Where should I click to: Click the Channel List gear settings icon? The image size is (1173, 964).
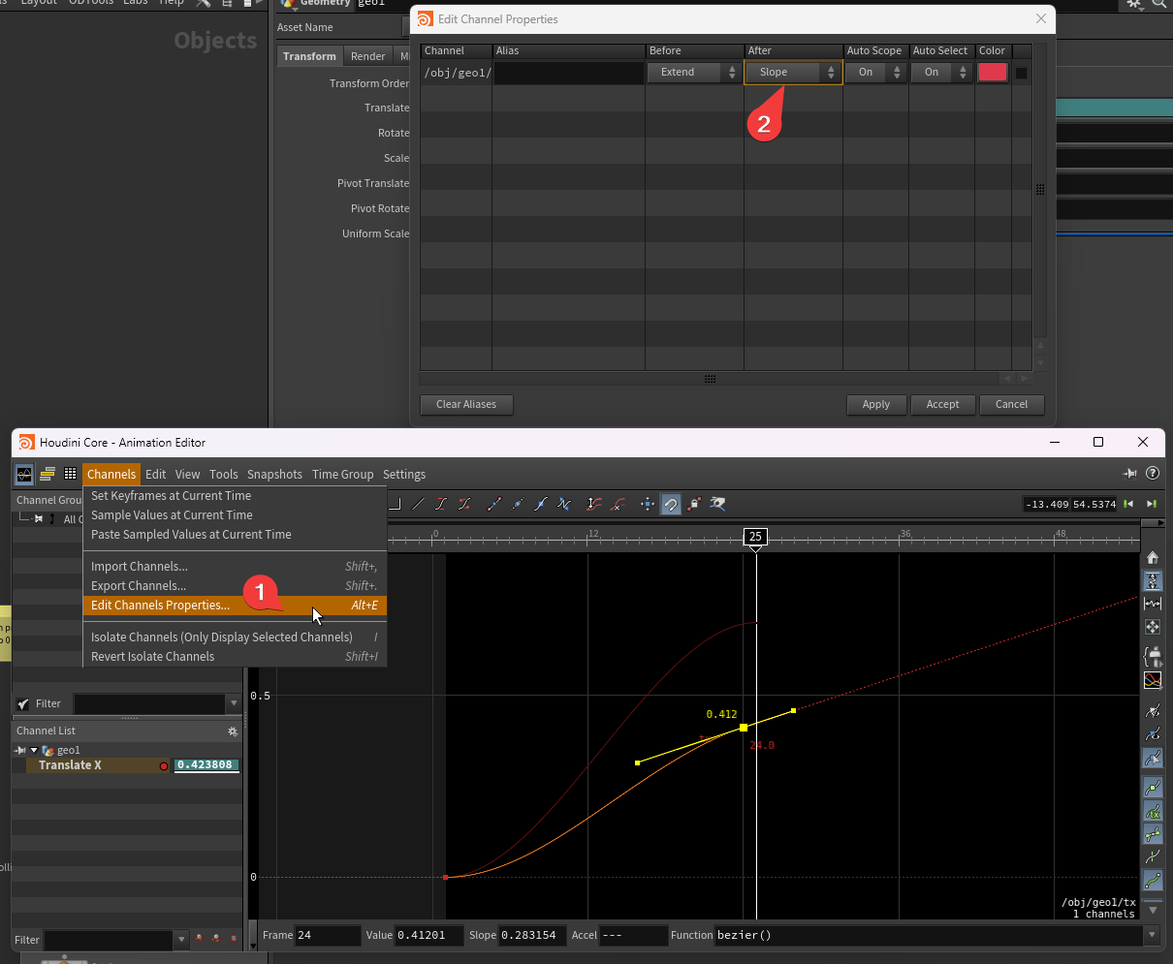233,731
